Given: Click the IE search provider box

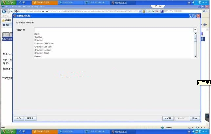Looking at the screenshot, I should pyautogui.click(x=181, y=11).
